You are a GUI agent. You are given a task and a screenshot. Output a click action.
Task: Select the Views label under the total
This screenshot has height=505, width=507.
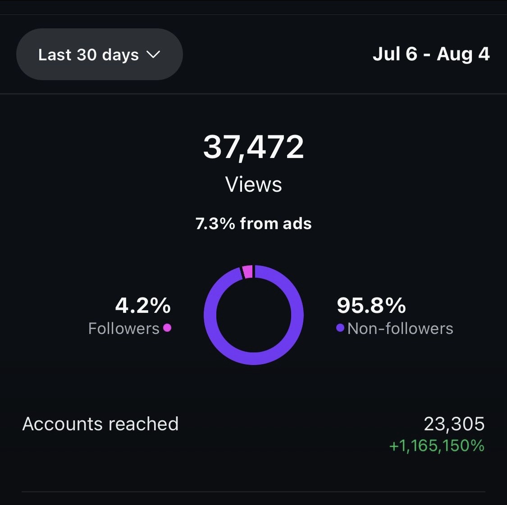coord(253,185)
